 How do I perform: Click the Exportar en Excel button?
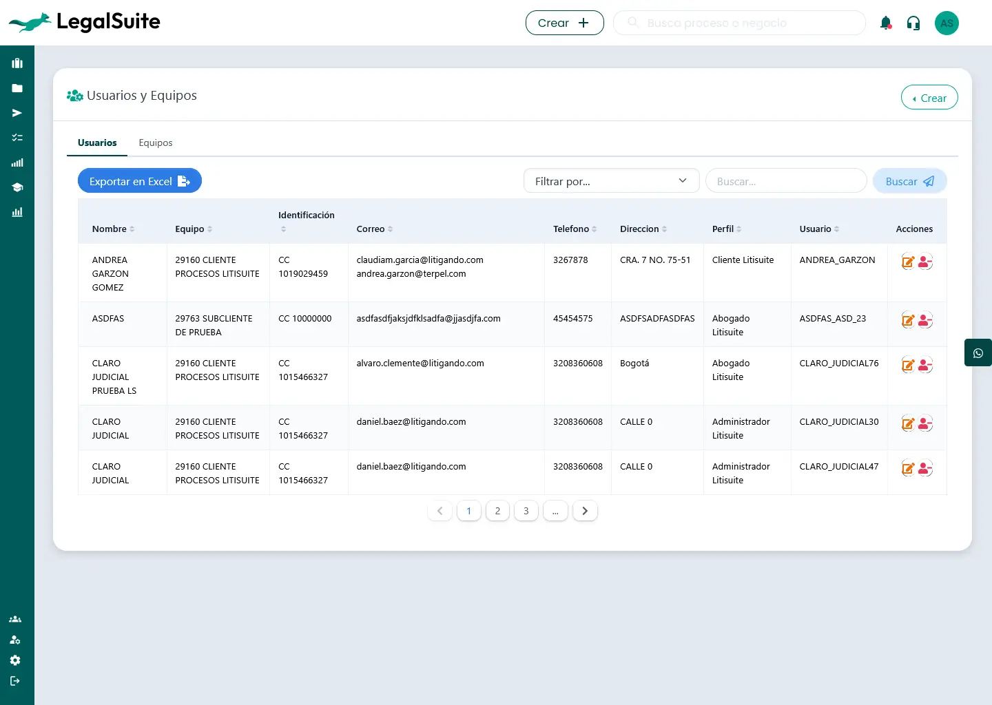[140, 181]
